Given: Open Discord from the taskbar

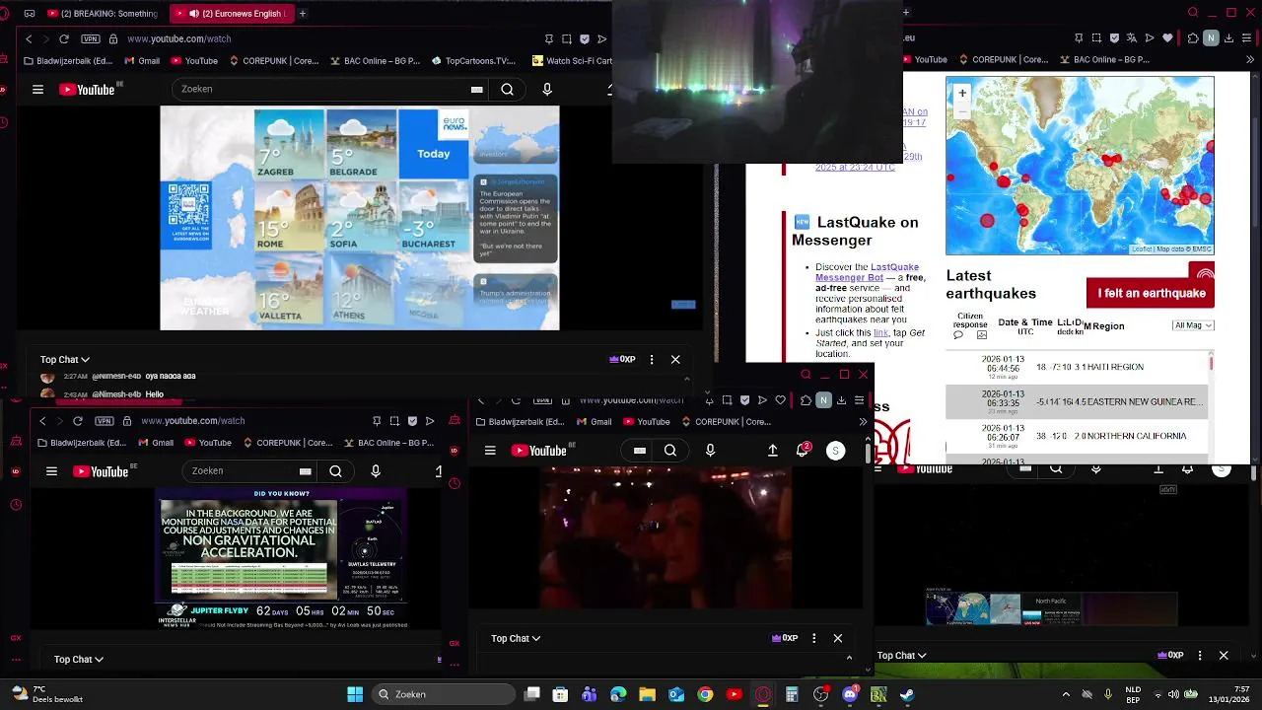Looking at the screenshot, I should point(850,694).
